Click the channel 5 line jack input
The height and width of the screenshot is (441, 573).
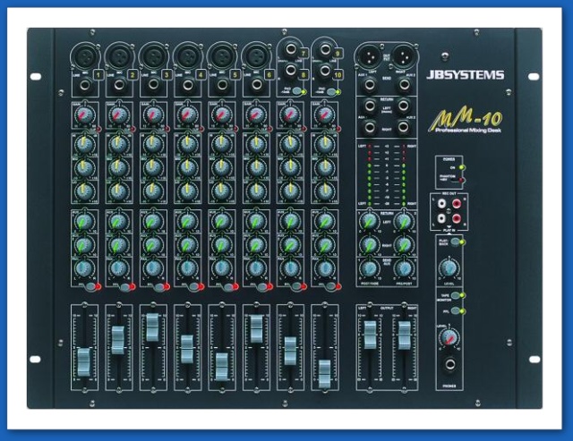(222, 85)
